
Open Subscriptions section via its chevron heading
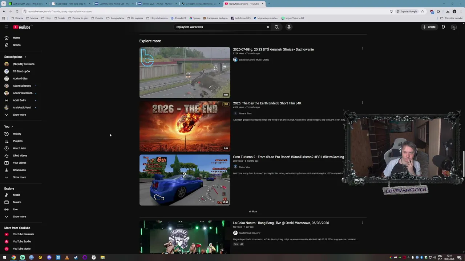coord(15,57)
